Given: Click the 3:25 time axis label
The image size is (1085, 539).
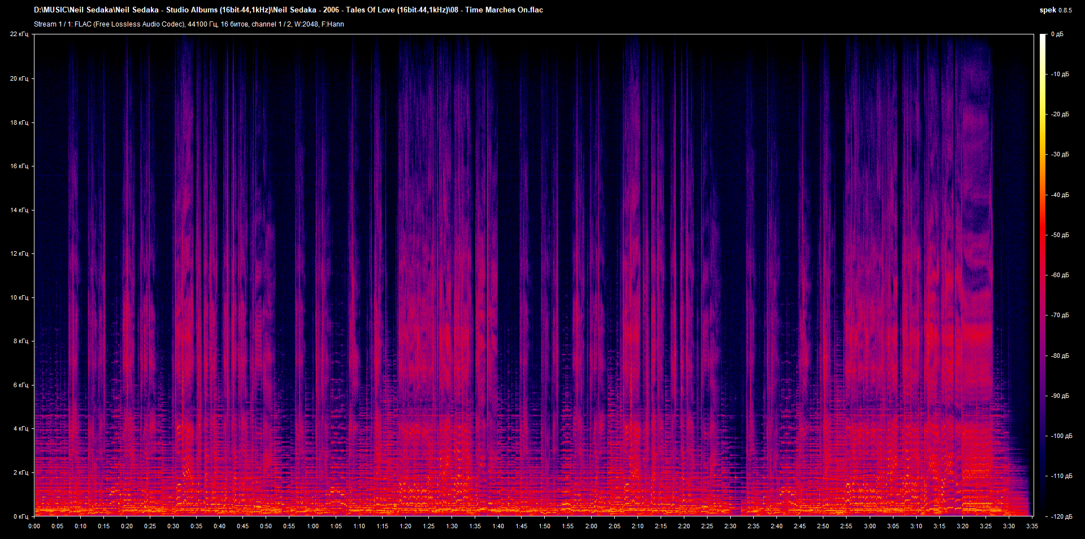Looking at the screenshot, I should (x=986, y=526).
